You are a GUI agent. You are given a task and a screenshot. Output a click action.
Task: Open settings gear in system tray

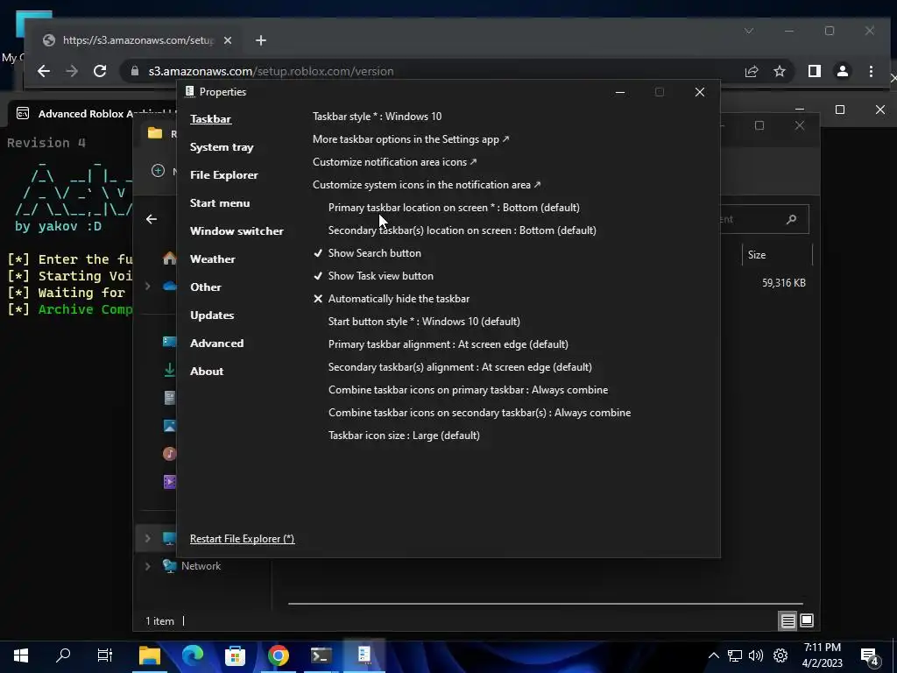coord(780,655)
